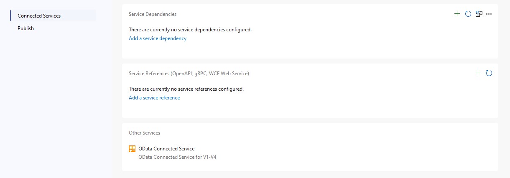Click the Service References heading text
This screenshot has height=178, width=510.
189,74
